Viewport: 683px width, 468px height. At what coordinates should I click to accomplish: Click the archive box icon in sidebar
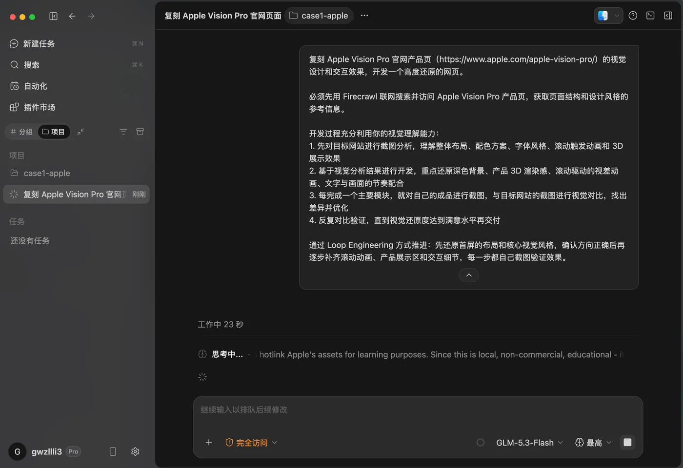pos(140,132)
